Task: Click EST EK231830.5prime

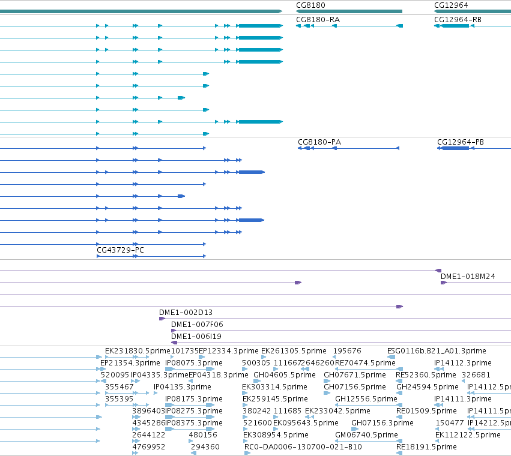Action: coord(138,351)
